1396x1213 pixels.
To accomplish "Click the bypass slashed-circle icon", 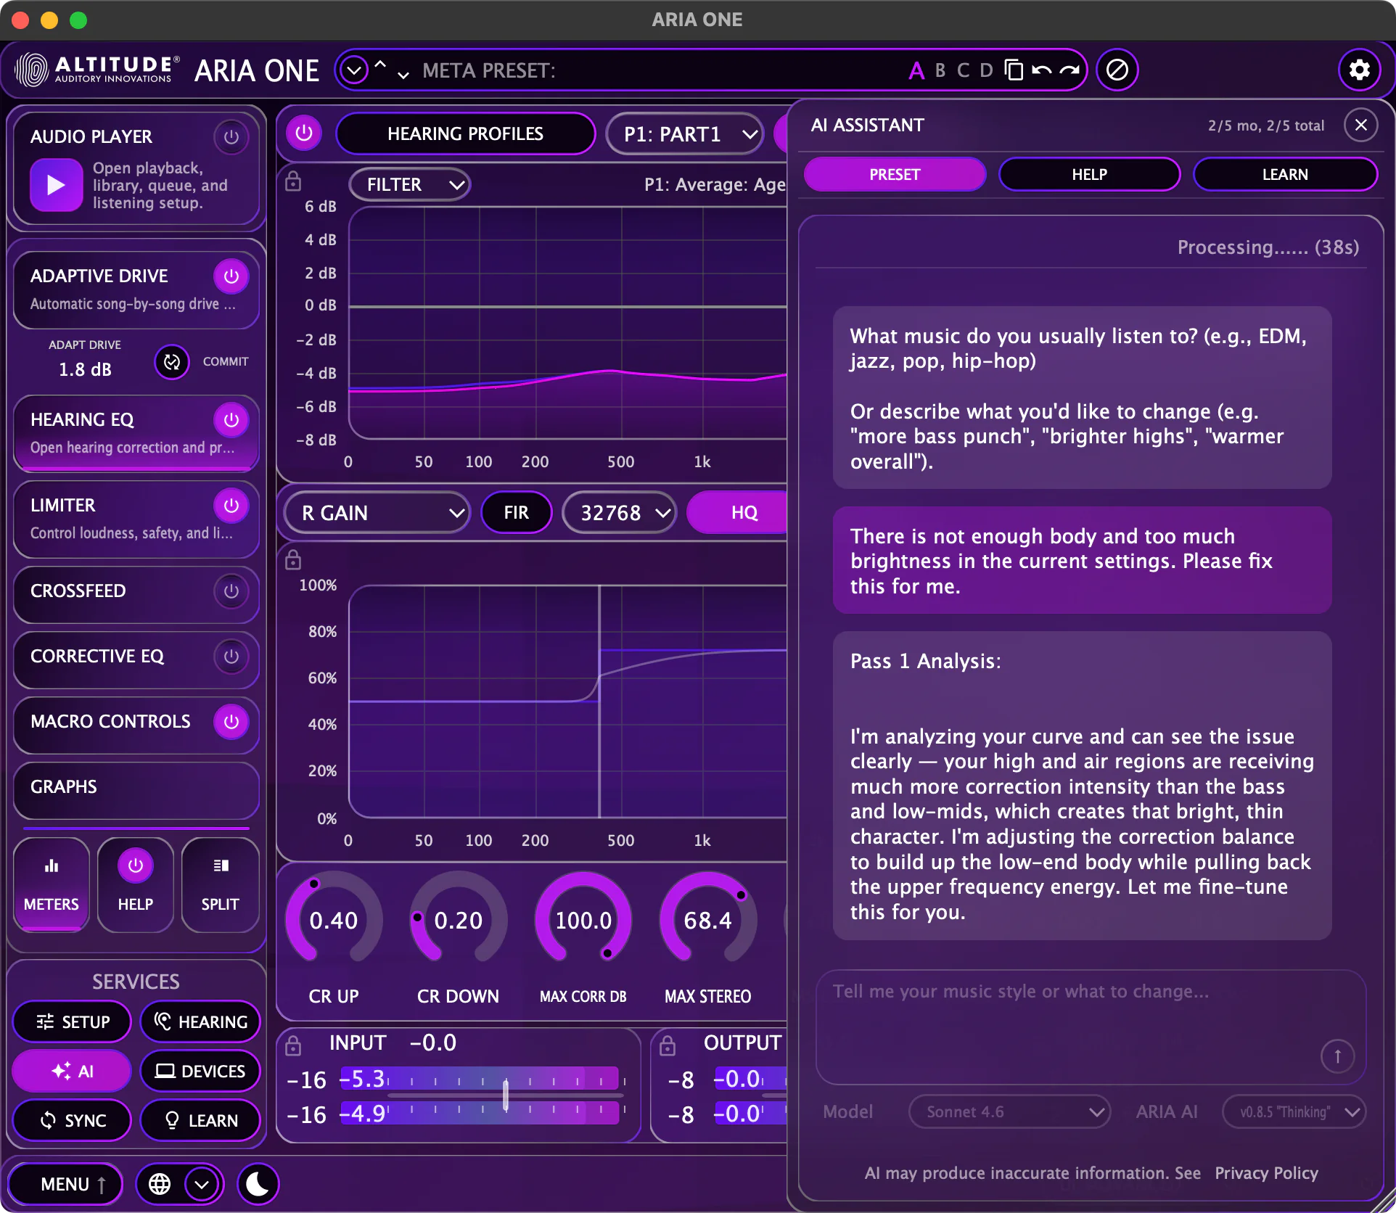I will point(1117,70).
